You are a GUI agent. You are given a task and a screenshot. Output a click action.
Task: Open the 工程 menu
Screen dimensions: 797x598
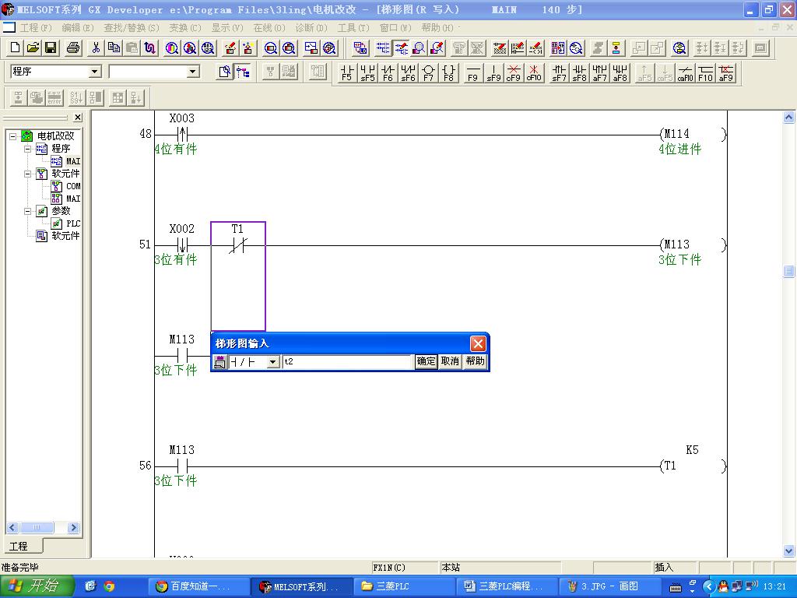pyautogui.click(x=35, y=27)
